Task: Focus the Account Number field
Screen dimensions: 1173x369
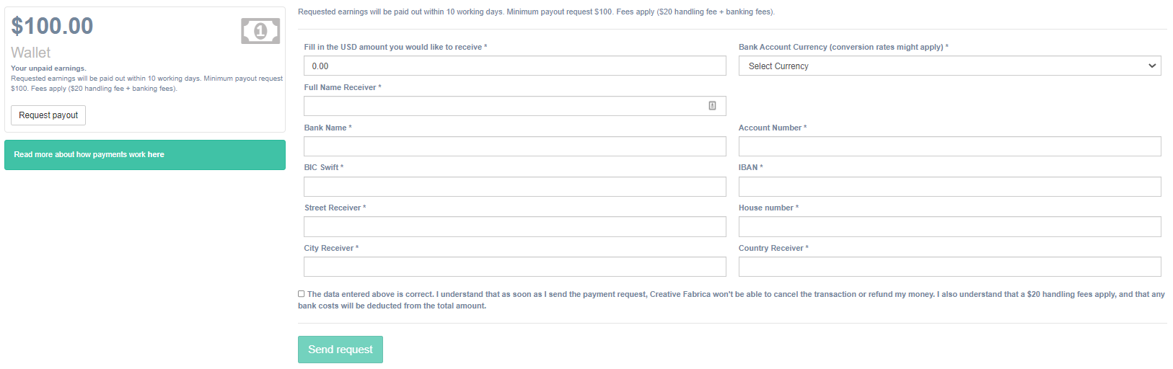Action: click(949, 146)
